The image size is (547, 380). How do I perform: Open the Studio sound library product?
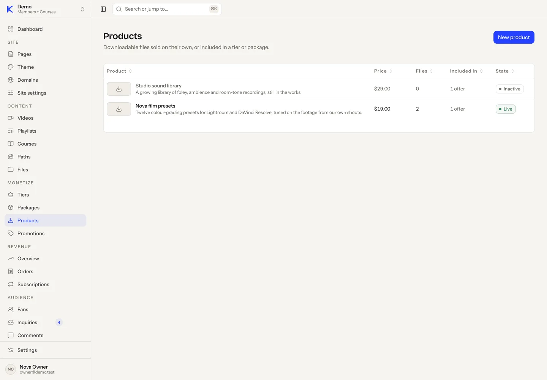tap(158, 85)
